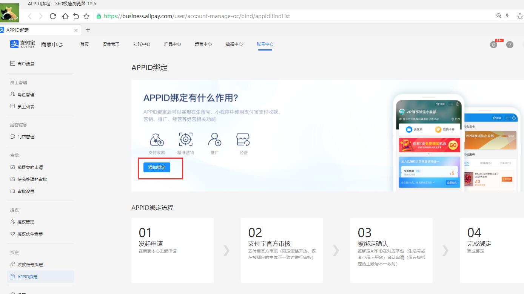Click the phone mockup preview image
The height and width of the screenshot is (294, 524).
point(457,143)
